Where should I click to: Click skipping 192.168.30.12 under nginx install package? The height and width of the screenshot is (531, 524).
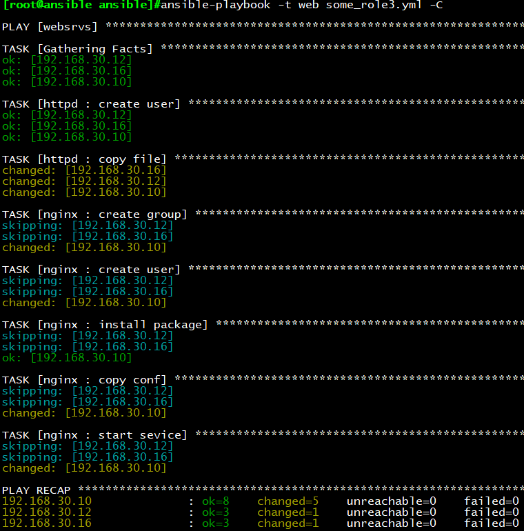pos(88,336)
